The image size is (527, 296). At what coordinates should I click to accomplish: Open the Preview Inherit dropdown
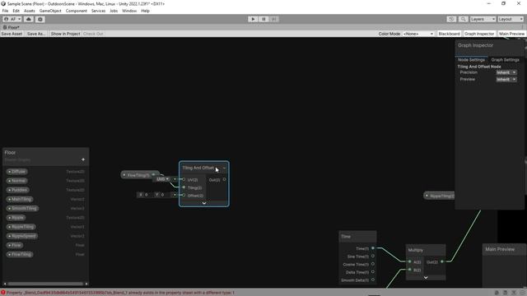[506, 80]
